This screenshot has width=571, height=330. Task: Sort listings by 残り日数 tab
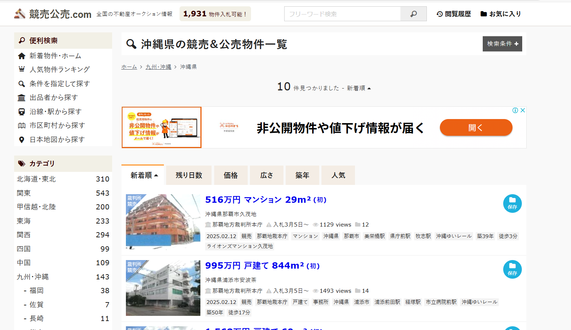pos(189,175)
